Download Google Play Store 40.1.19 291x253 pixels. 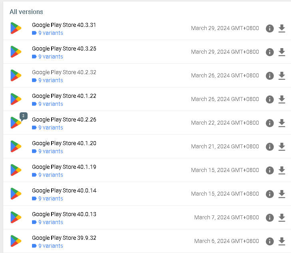(x=281, y=170)
